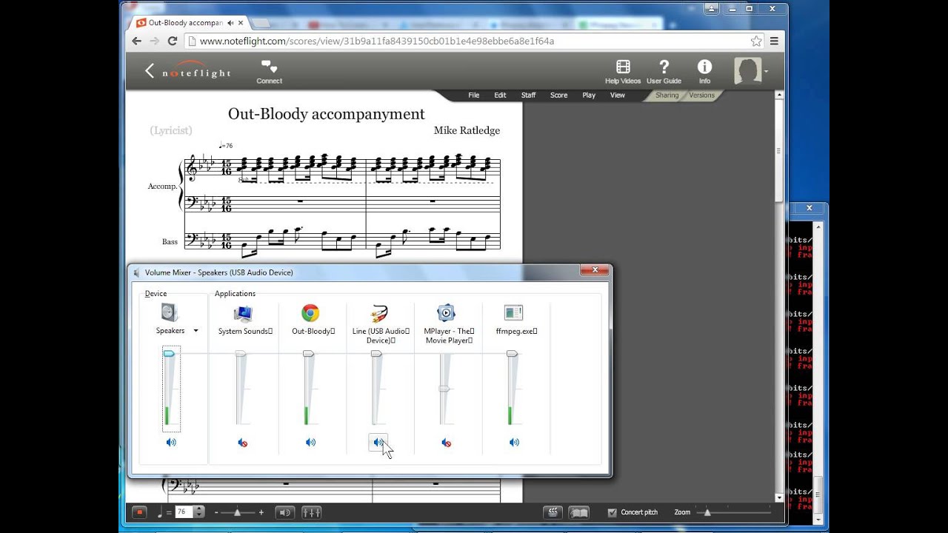The width and height of the screenshot is (948, 533).
Task: Click the tempo stepper arrows next to 76
Action: [x=198, y=512]
